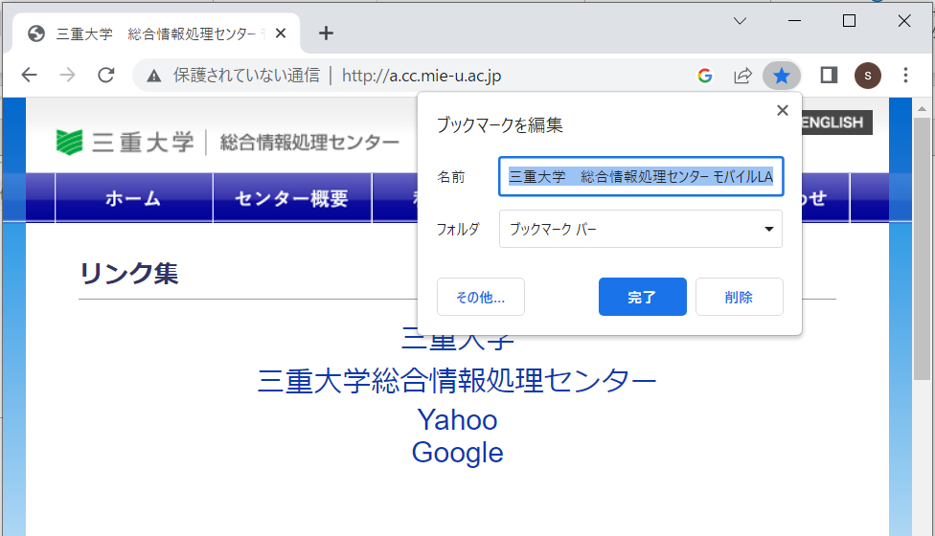Click the page vertical scrollbar thumb
The width and height of the screenshot is (935, 536).
922,248
